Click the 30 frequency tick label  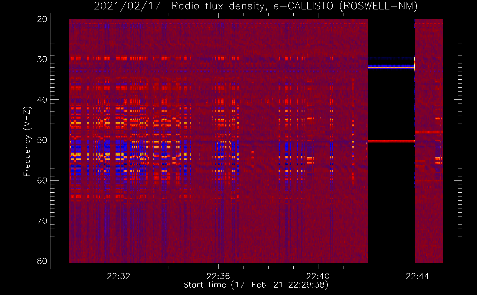(x=42, y=59)
